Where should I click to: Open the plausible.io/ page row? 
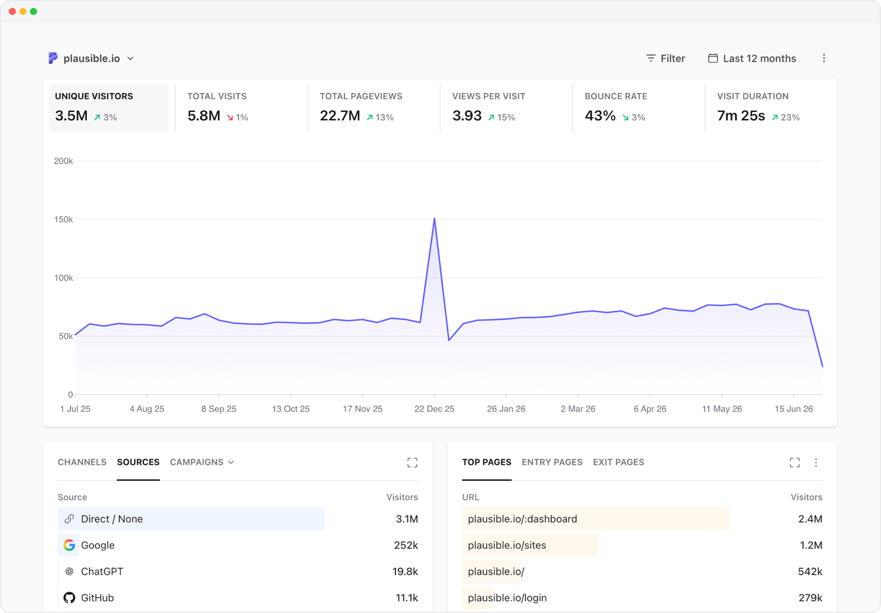pos(642,572)
